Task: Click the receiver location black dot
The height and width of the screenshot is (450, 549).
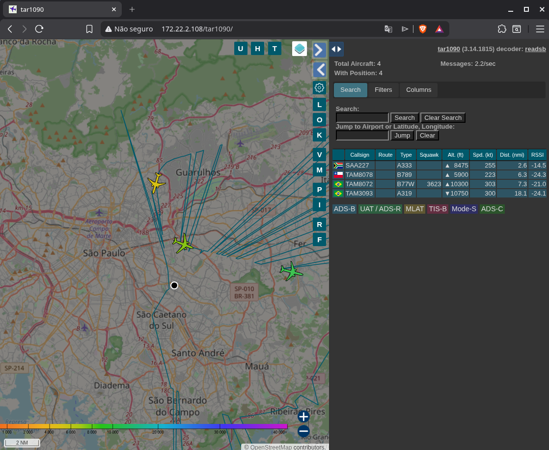Action: point(174,285)
